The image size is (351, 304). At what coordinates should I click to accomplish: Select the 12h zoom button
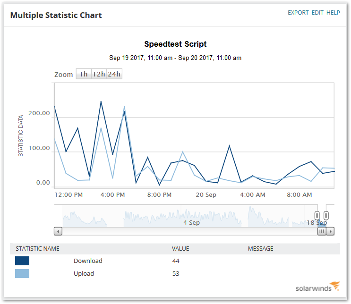click(99, 74)
